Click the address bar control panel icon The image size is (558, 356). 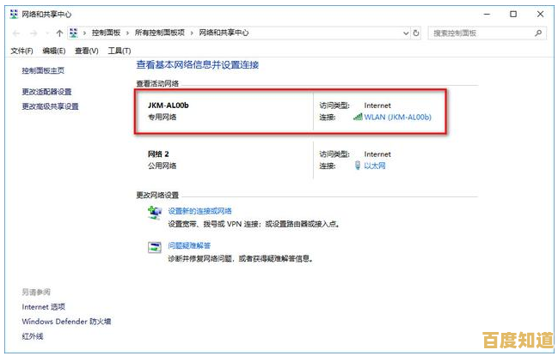73,33
